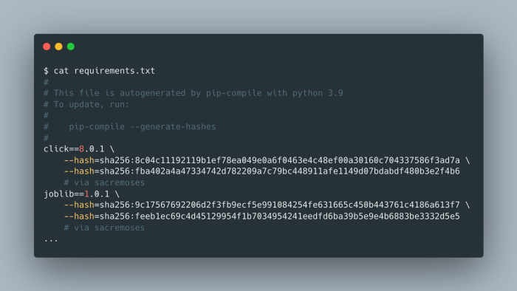
Task: Click the 'python 3.9' text in the header comment
Action: tap(318, 93)
